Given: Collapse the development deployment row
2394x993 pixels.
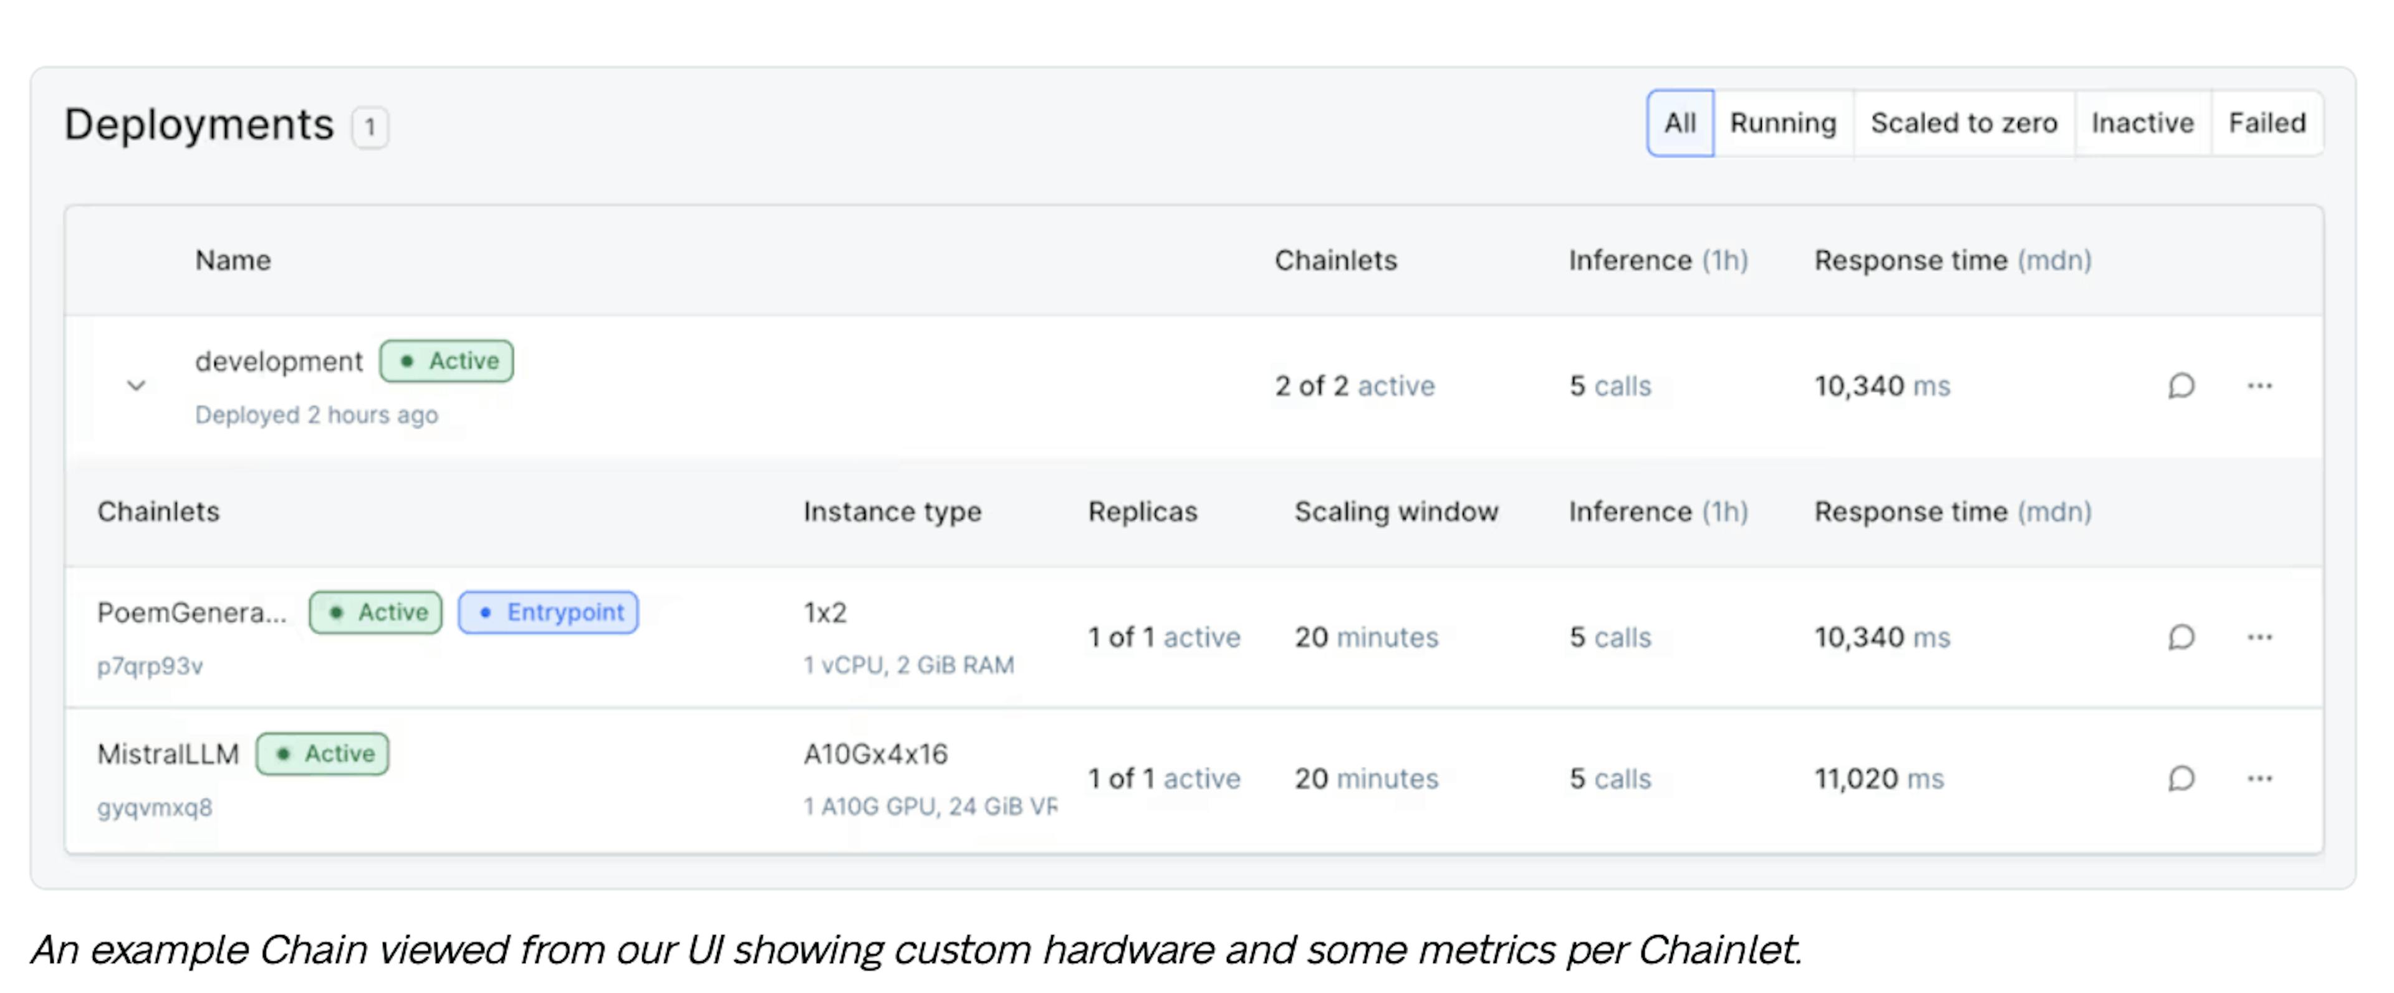Looking at the screenshot, I should click(136, 385).
